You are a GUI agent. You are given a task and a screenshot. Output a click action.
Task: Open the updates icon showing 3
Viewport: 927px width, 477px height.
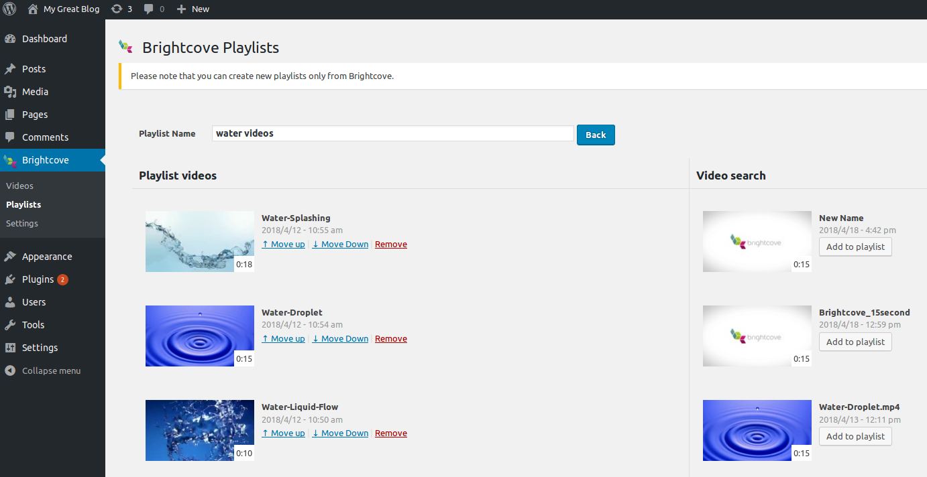117,9
